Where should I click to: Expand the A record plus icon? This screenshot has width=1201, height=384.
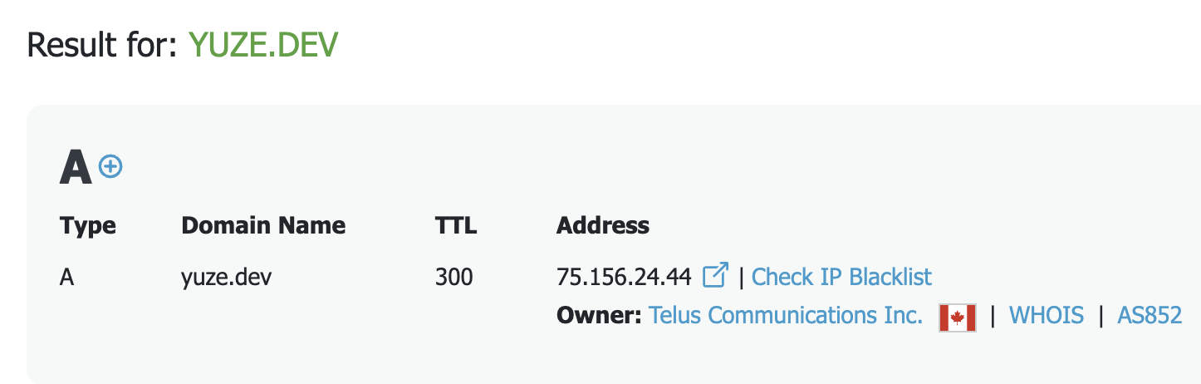click(110, 167)
